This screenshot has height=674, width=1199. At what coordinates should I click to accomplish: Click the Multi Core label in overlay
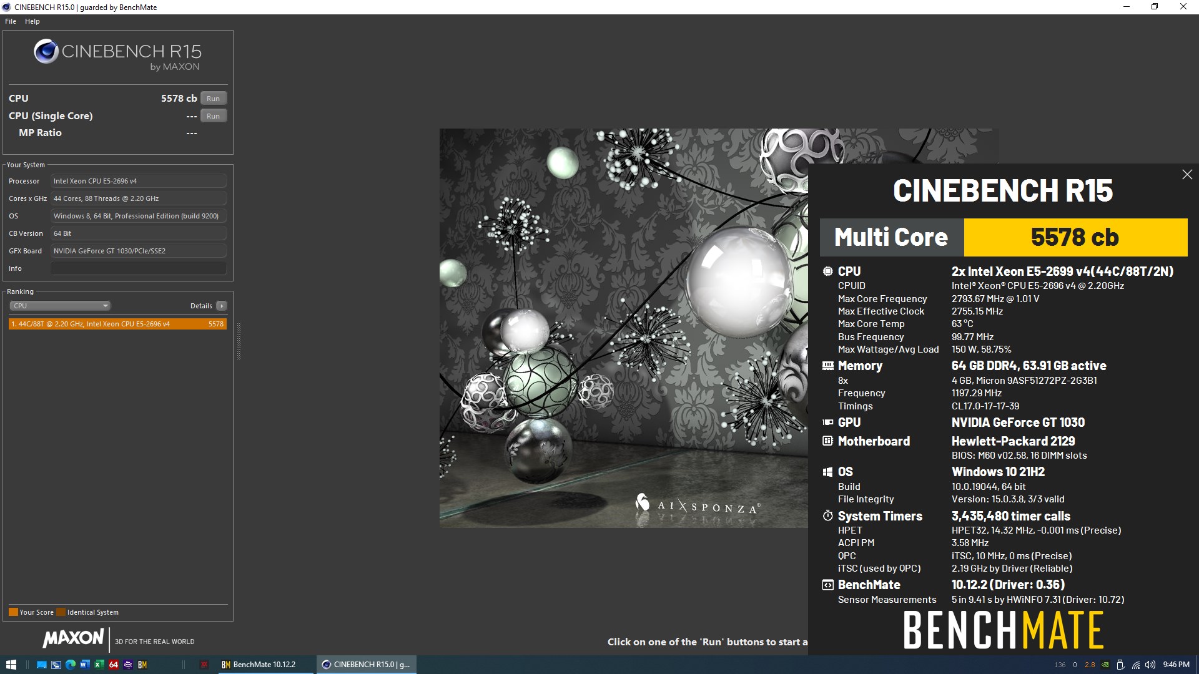click(891, 237)
